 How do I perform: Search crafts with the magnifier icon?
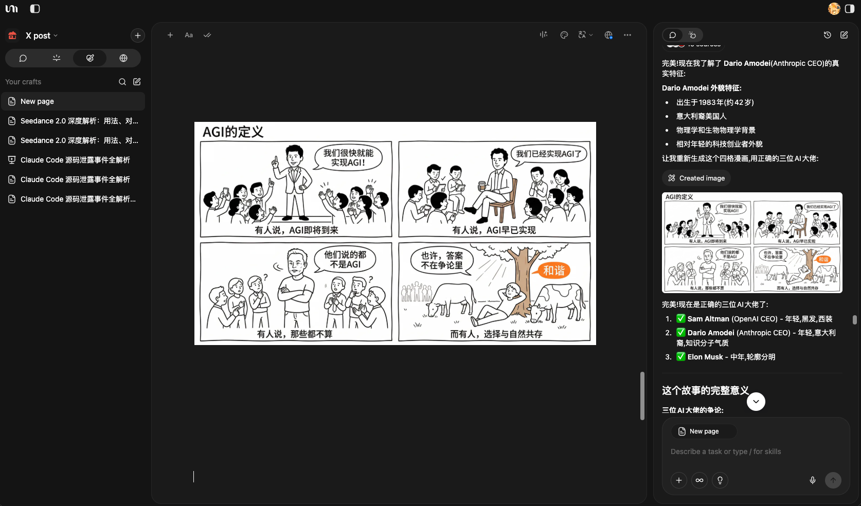pyautogui.click(x=122, y=82)
